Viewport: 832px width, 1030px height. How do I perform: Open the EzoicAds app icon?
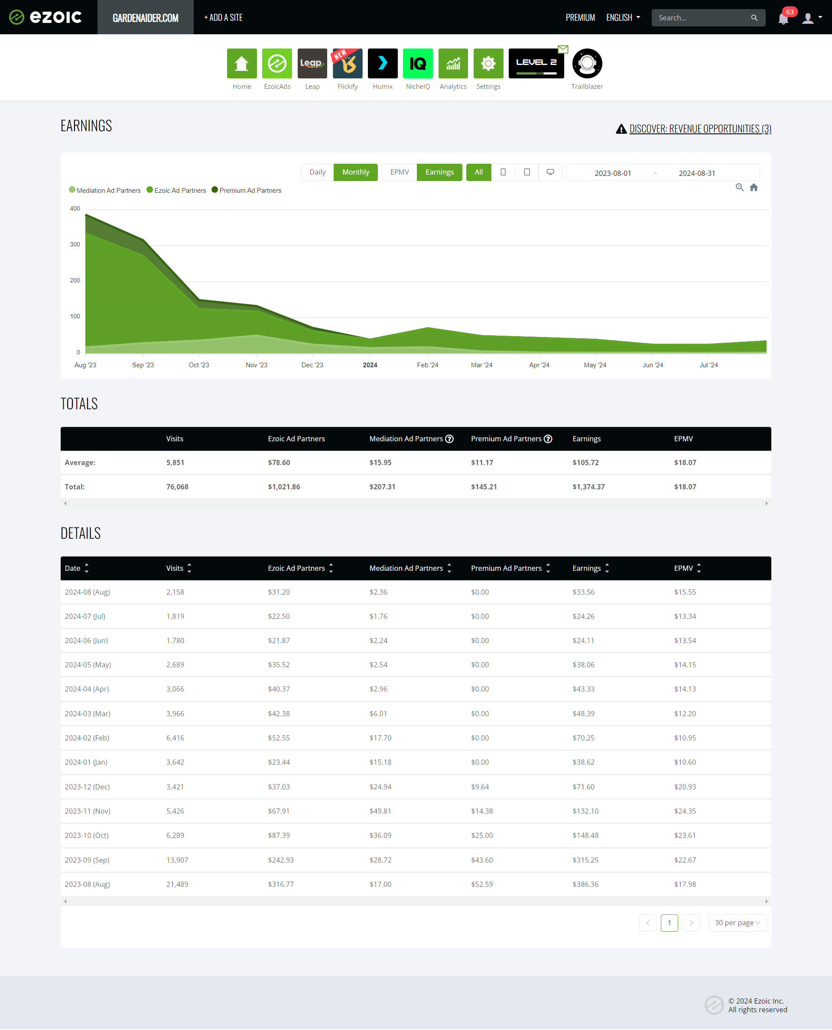coord(277,63)
